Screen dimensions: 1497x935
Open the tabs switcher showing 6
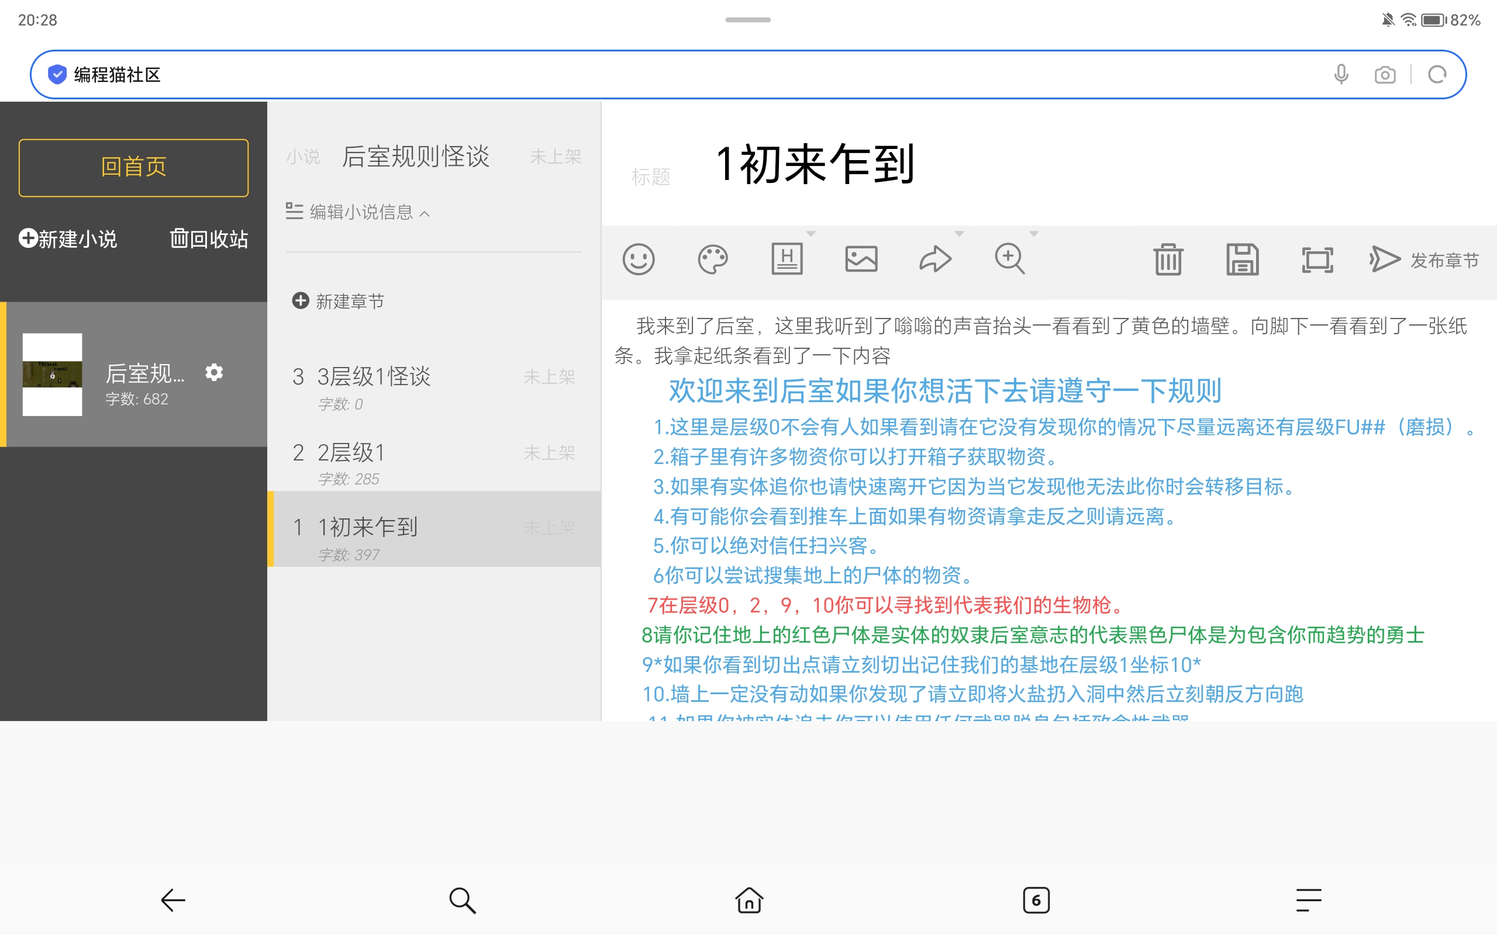click(1036, 900)
